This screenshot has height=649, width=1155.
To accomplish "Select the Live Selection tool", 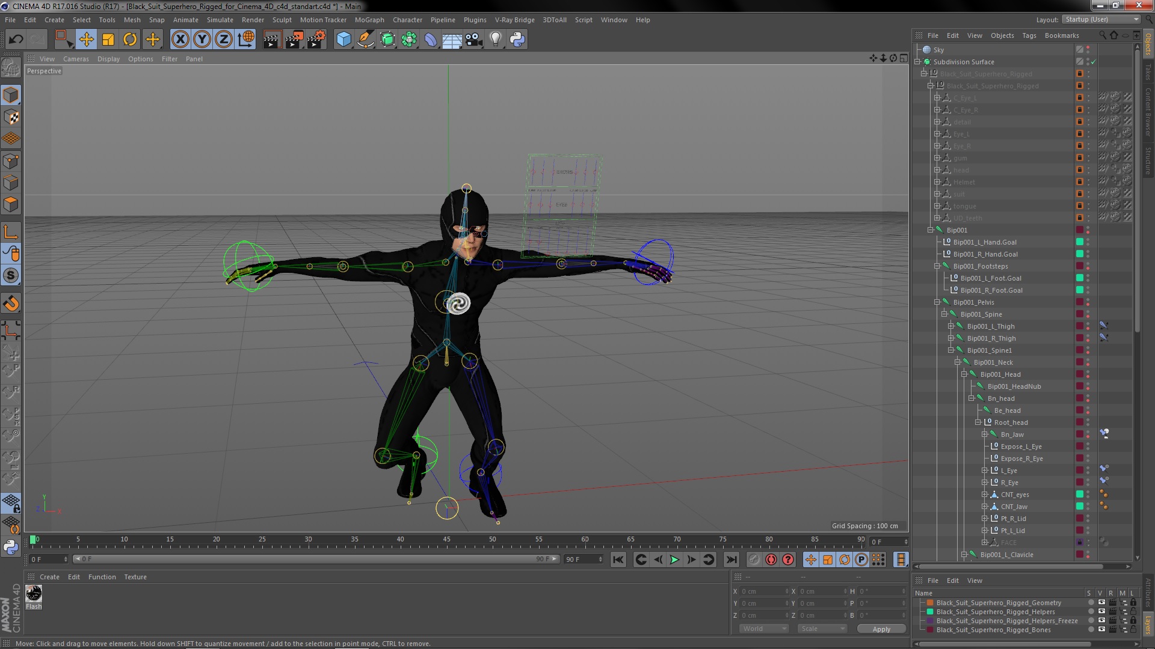I will tap(63, 40).
